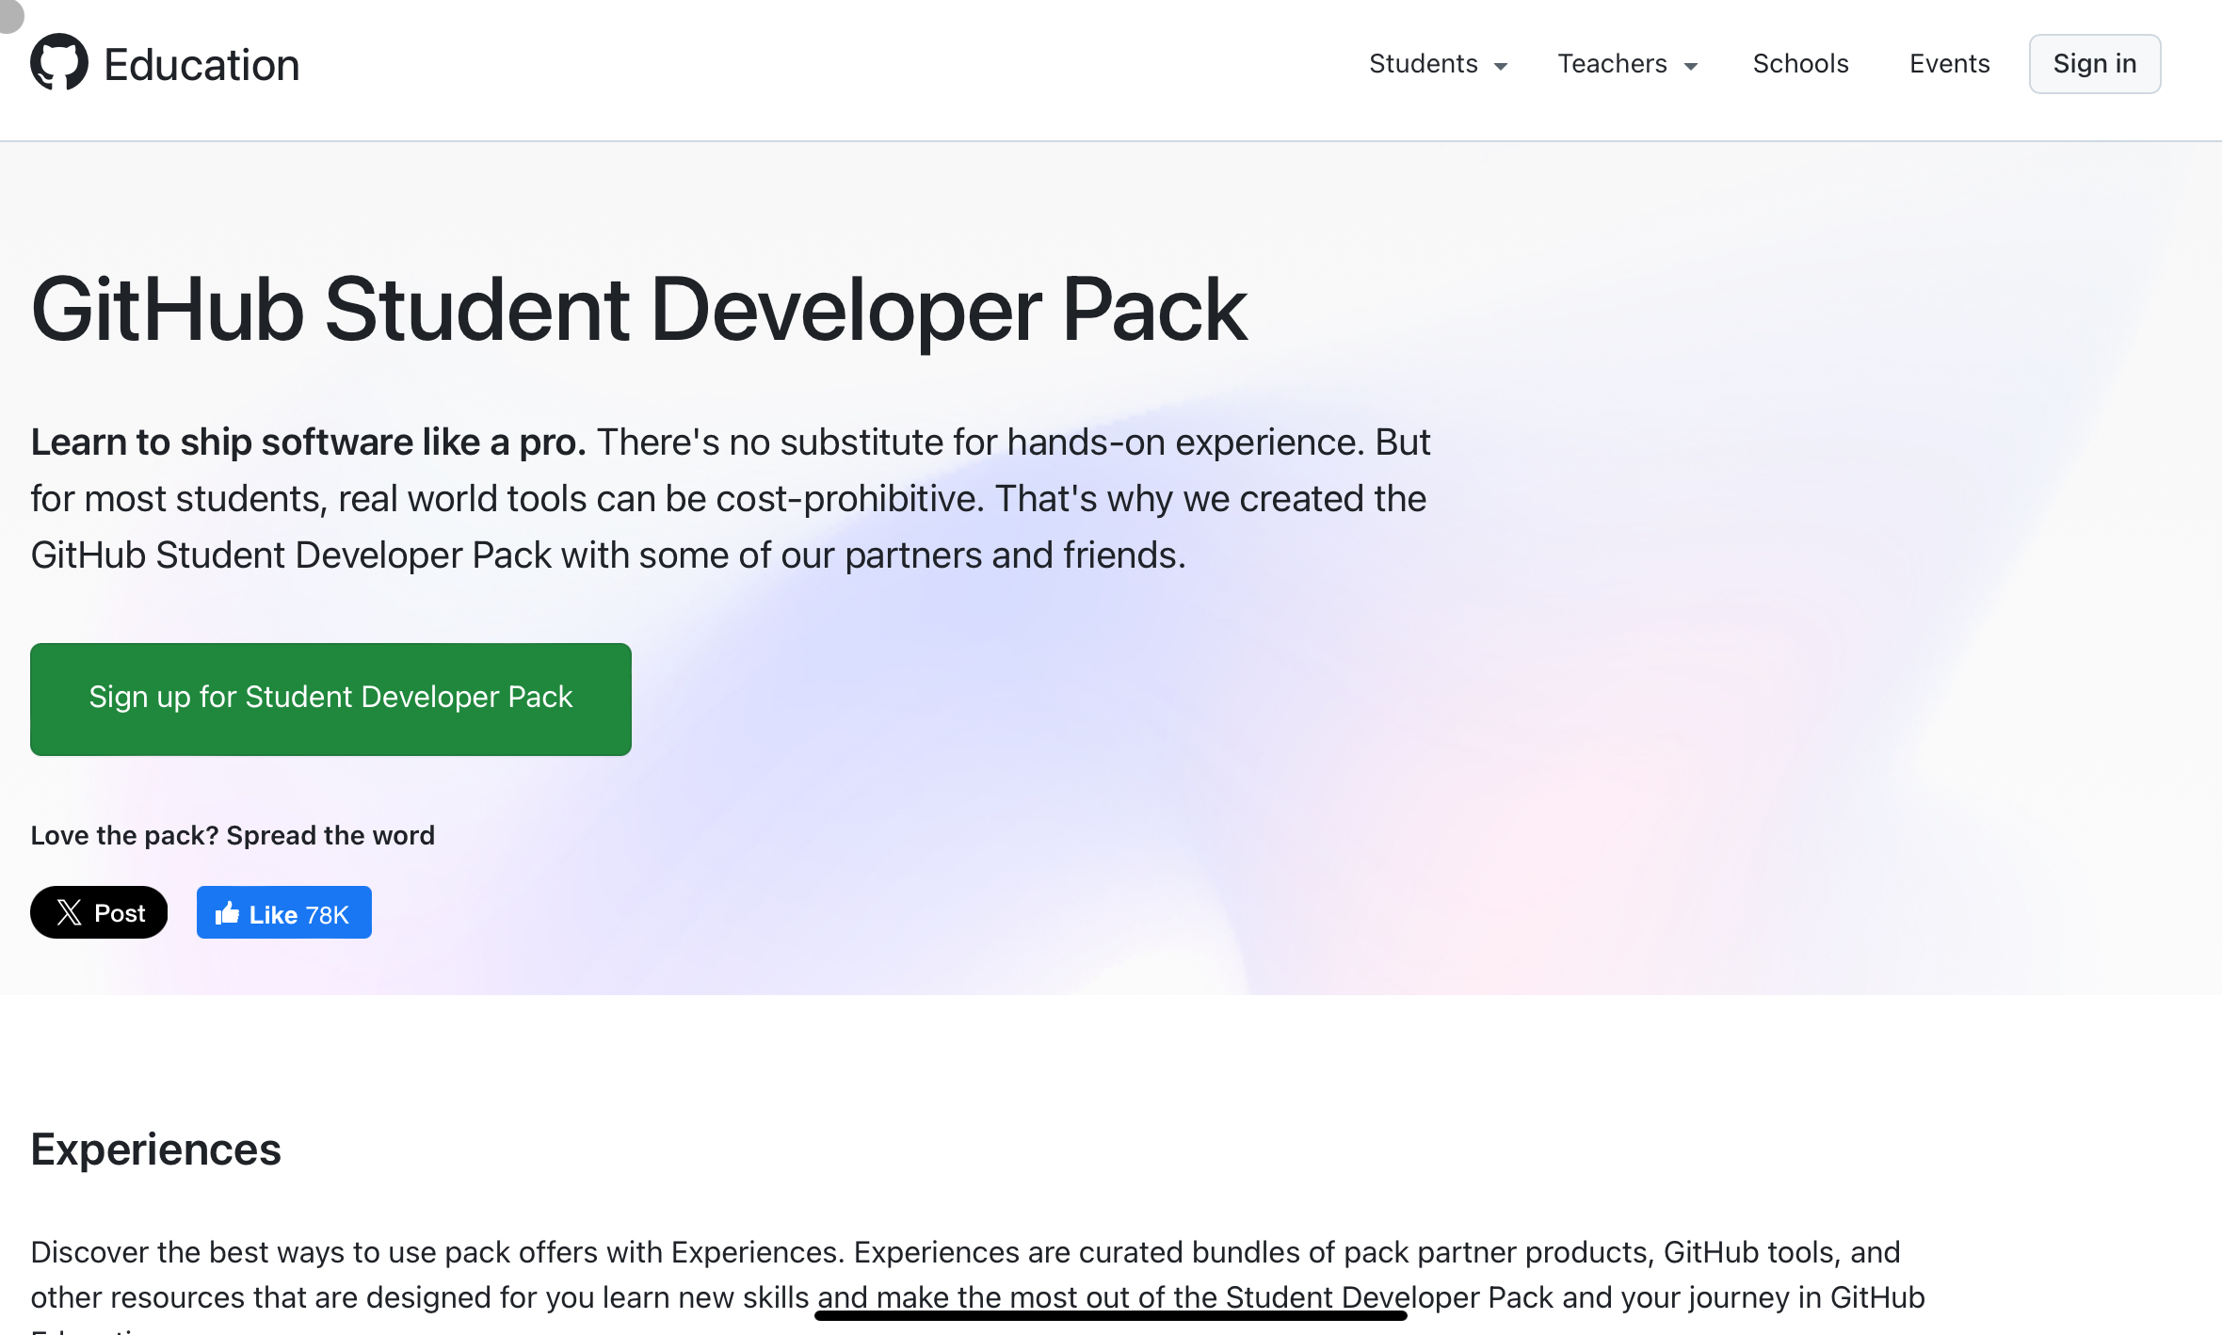Follow the underlined Student Developer Pack link
Viewport: 2222px width, 1335px height.
1109,1297
